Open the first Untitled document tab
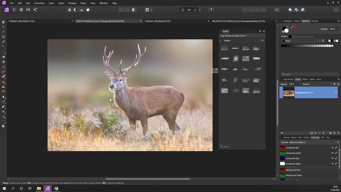 pos(40,21)
